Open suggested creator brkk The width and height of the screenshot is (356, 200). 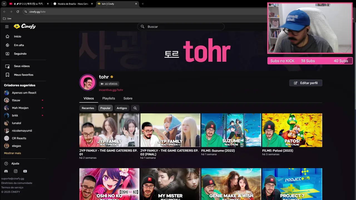pos(15,115)
